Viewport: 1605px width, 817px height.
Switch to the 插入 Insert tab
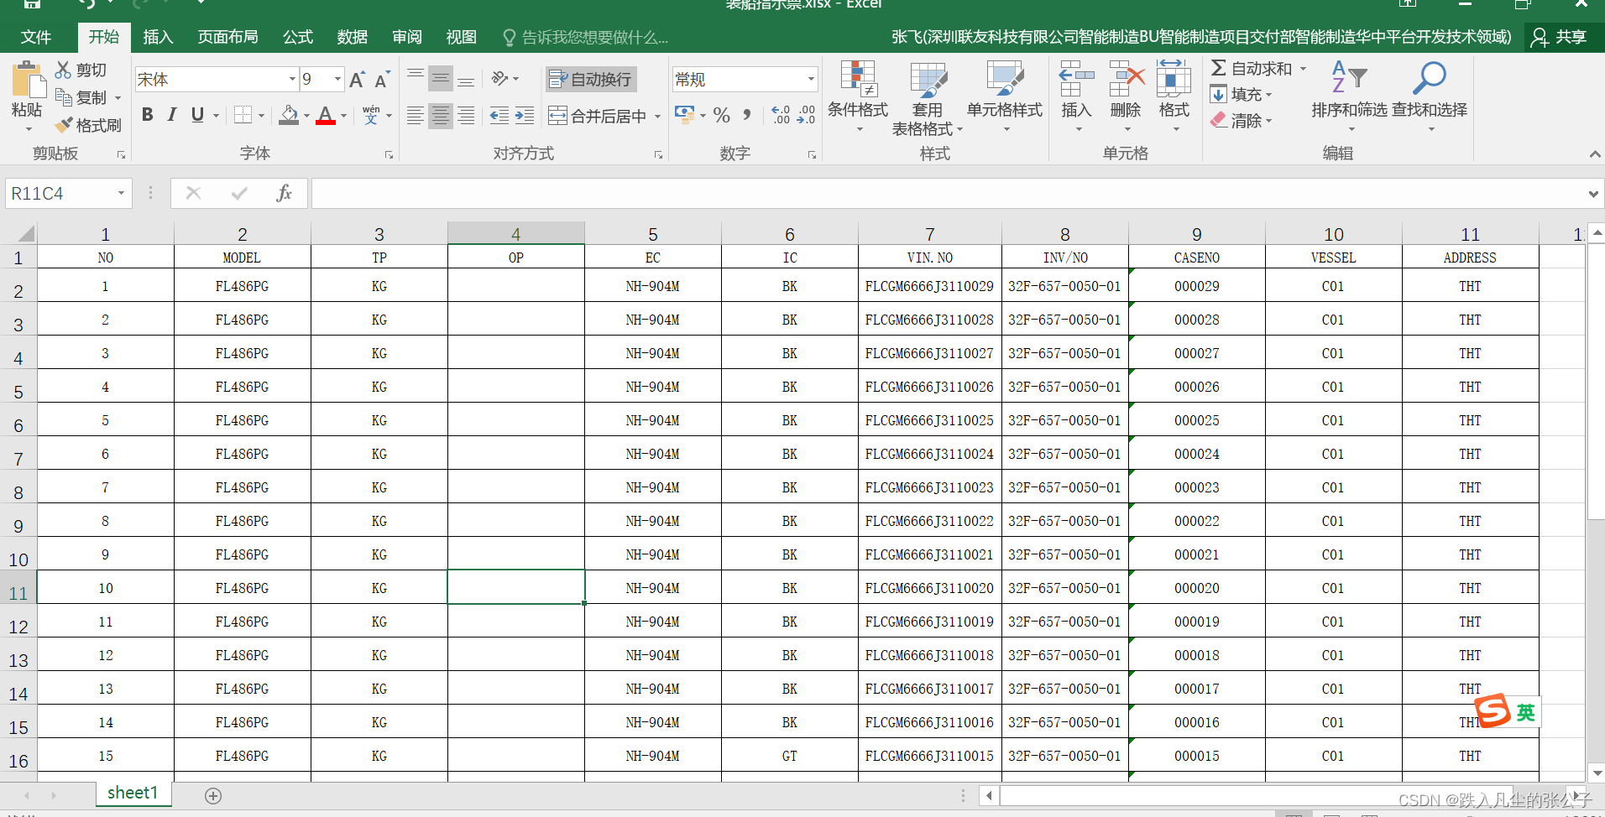158,37
